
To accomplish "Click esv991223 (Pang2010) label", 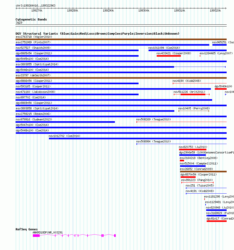I will pos(197,180).
